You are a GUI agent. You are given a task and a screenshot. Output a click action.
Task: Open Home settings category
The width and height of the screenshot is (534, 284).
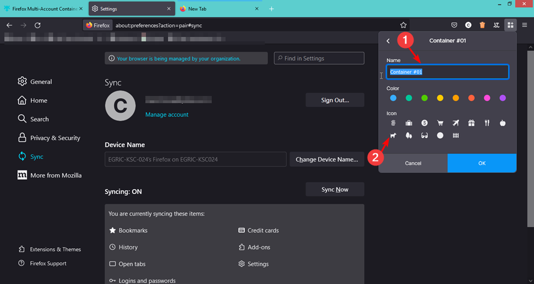tap(33, 100)
